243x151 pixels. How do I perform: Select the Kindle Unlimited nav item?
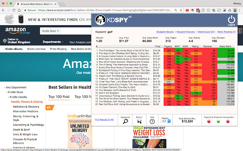pyautogui.click(x=36, y=49)
